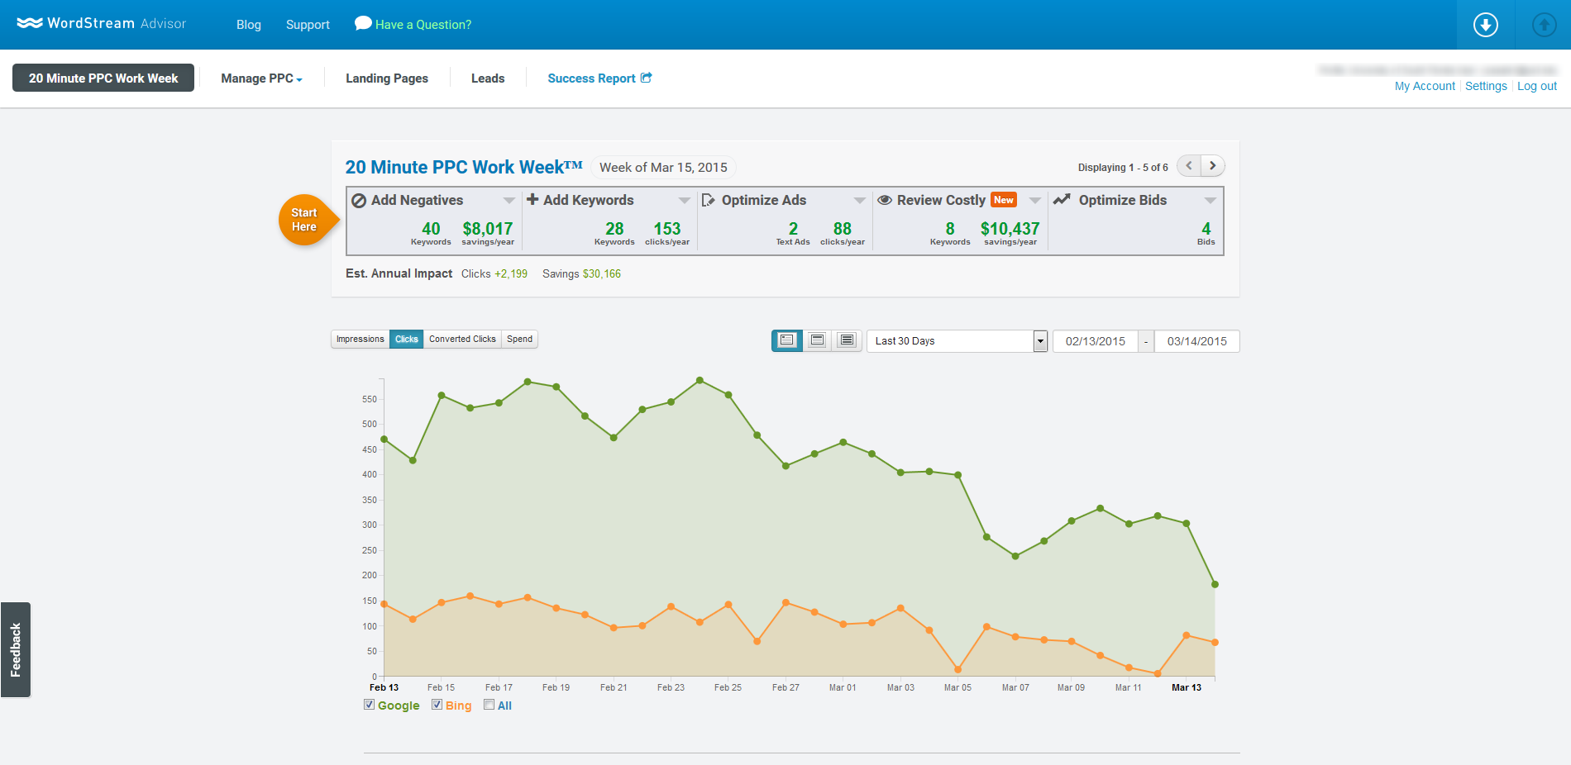Image resolution: width=1571 pixels, height=765 pixels.
Task: Click the upload arrow icon in header
Action: tap(1544, 25)
